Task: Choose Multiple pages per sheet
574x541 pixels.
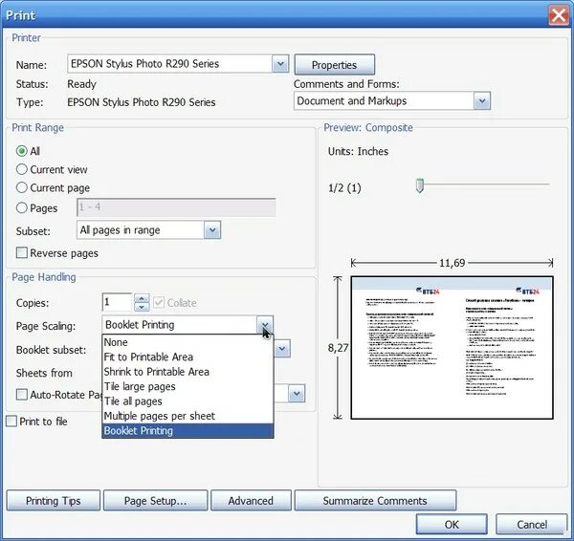Action: (x=188, y=416)
